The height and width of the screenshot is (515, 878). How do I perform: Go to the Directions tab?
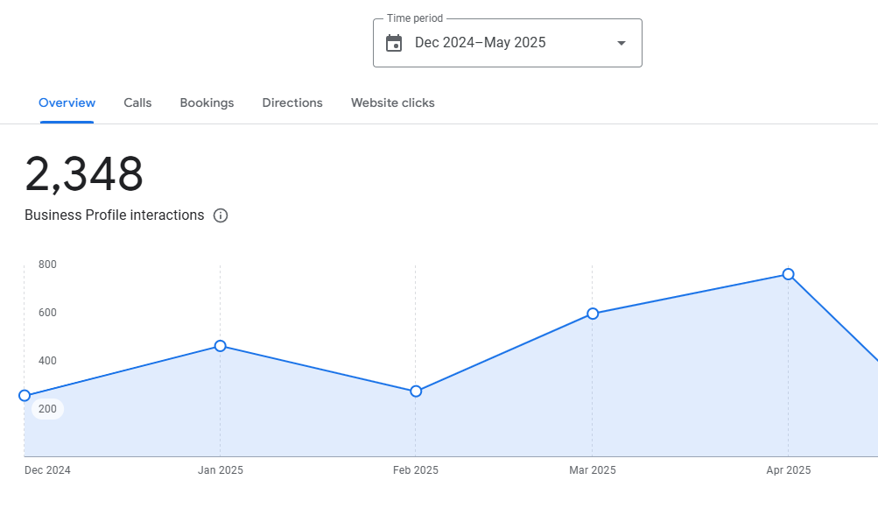point(292,102)
